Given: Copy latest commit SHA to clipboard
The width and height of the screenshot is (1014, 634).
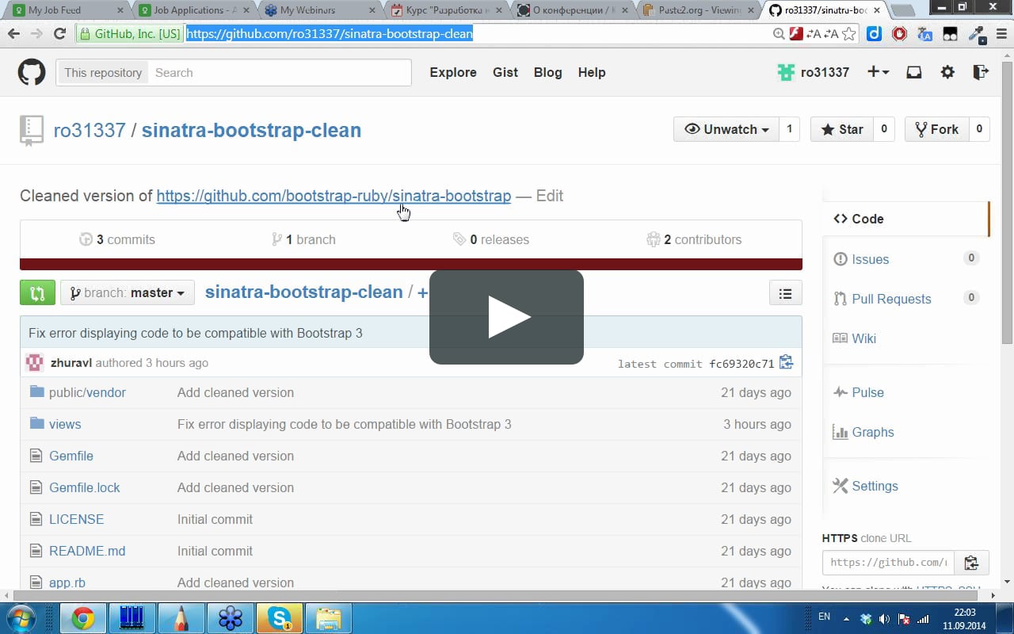Looking at the screenshot, I should (x=786, y=363).
